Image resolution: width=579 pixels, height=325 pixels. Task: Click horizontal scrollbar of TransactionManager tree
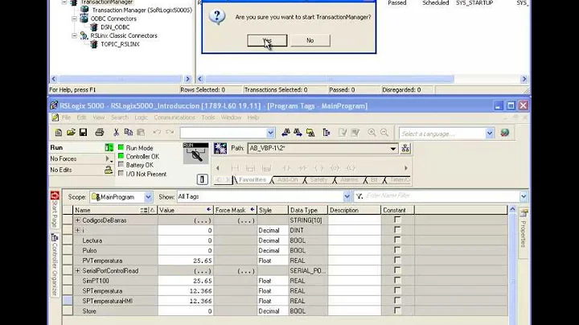[x=121, y=79]
